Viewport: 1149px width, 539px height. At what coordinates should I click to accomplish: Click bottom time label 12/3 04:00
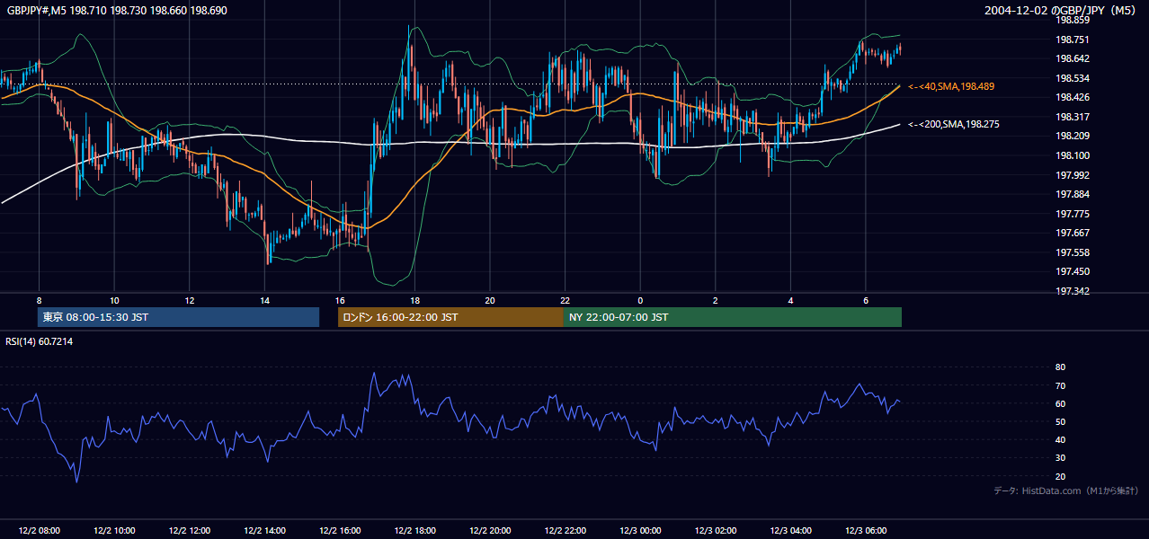coord(790,531)
